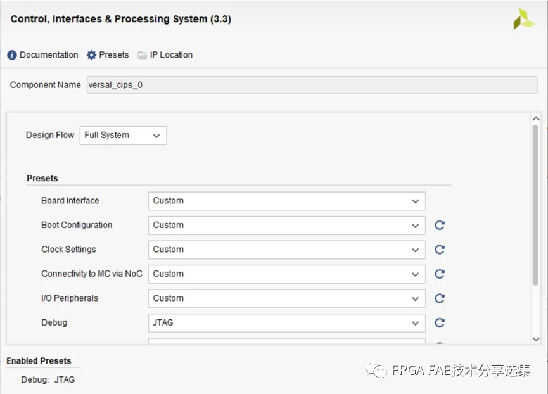The height and width of the screenshot is (394, 548).
Task: Expand the Board Interface dropdown
Action: point(286,201)
